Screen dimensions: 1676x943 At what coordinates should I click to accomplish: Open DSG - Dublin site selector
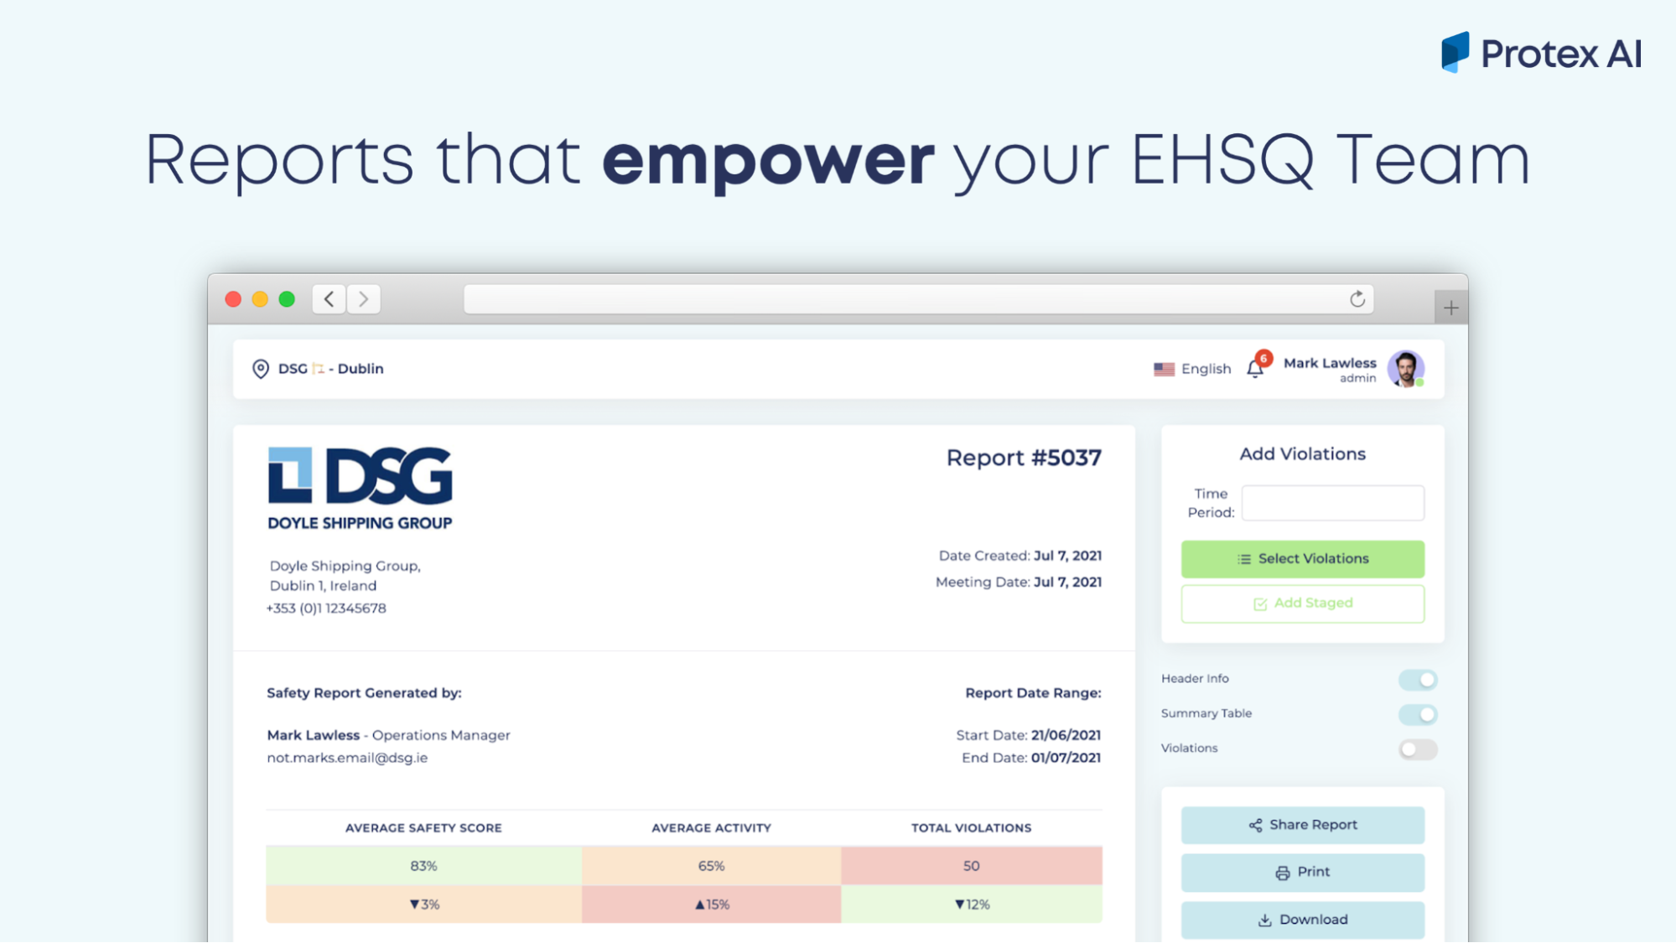point(330,369)
